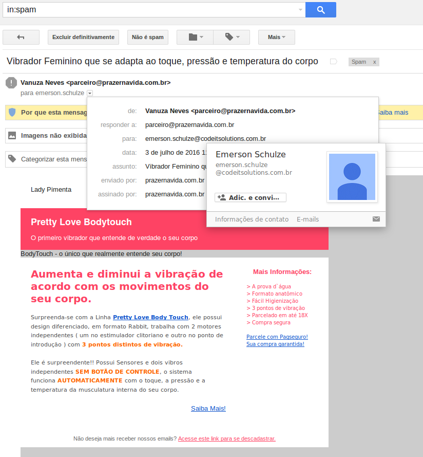Open Informações de contato tab
Screen dimensions: 423x457
coord(252,219)
